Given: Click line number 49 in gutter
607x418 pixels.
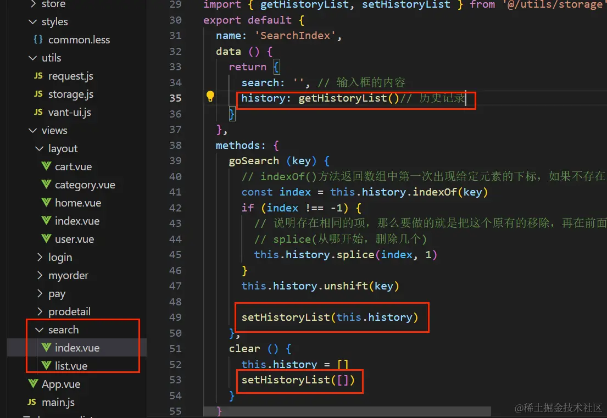Looking at the screenshot, I should click(175, 317).
